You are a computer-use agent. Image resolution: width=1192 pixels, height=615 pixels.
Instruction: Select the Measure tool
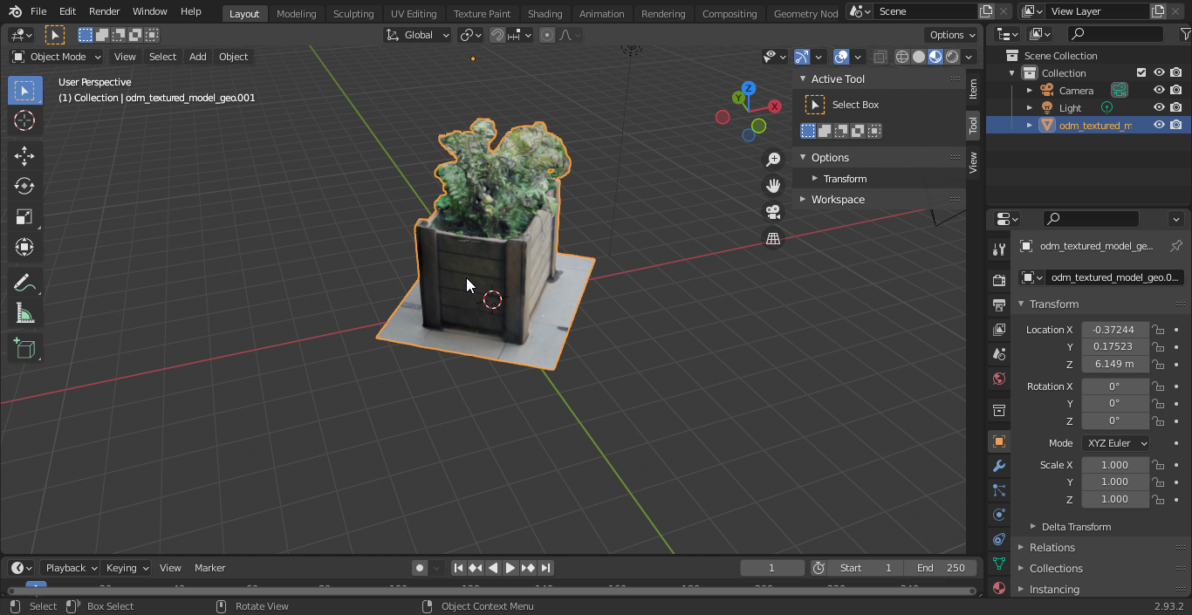[x=24, y=313]
